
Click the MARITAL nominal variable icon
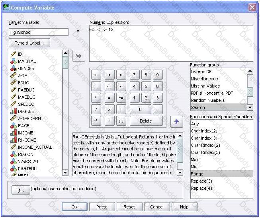[x=13, y=61]
